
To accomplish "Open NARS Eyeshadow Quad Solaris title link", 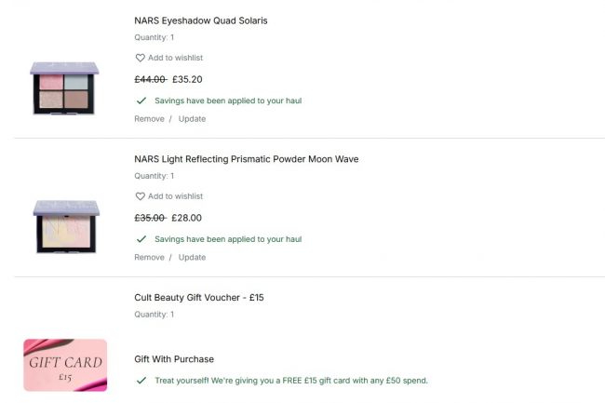I will click(201, 20).
